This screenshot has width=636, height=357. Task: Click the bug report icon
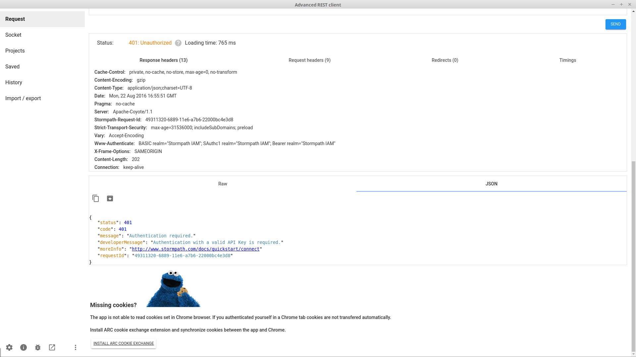pos(38,347)
